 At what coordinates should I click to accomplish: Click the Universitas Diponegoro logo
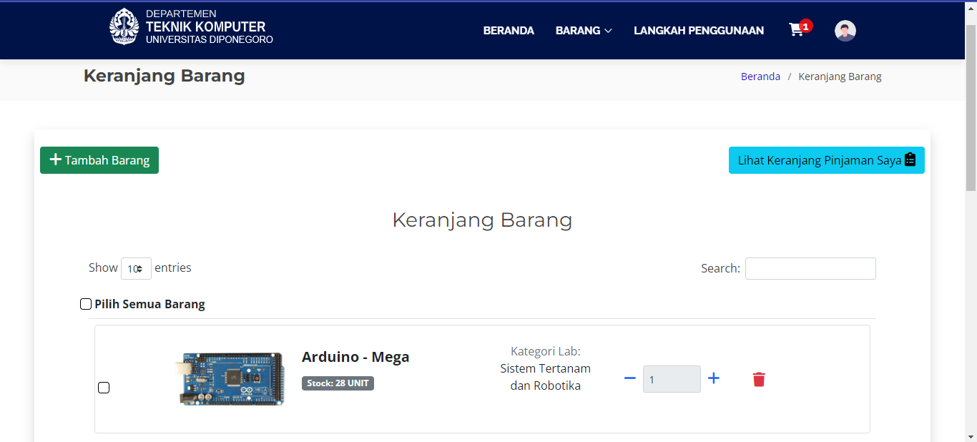[124, 27]
